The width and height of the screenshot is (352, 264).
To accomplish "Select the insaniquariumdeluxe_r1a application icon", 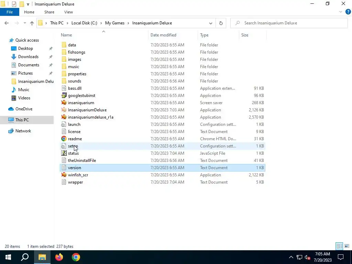I will click(x=64, y=117).
